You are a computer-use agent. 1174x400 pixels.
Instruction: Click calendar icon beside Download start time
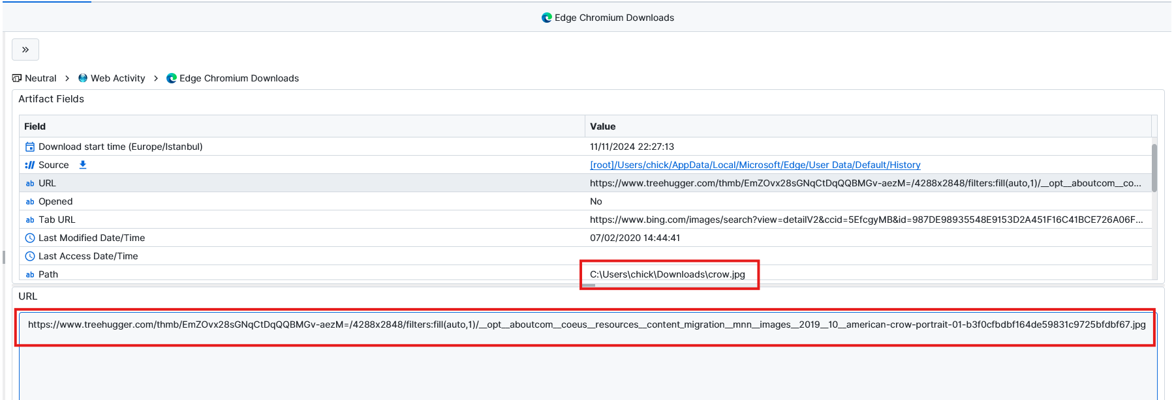30,147
